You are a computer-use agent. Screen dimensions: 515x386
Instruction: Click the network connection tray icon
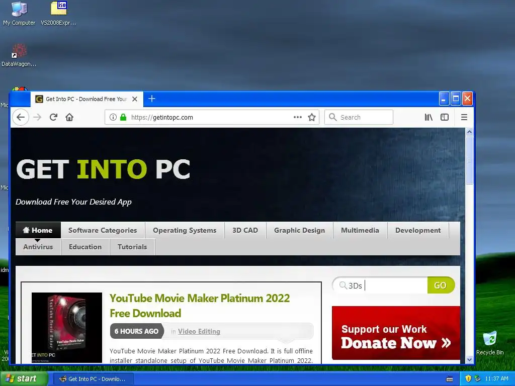pyautogui.click(x=478, y=378)
